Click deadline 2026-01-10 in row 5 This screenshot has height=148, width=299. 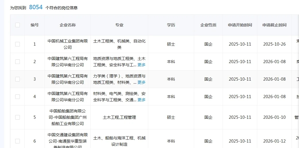274,117
